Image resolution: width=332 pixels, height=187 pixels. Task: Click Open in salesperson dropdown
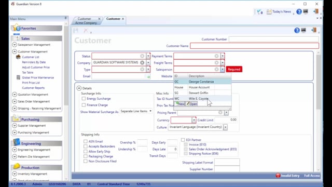[x=191, y=104]
